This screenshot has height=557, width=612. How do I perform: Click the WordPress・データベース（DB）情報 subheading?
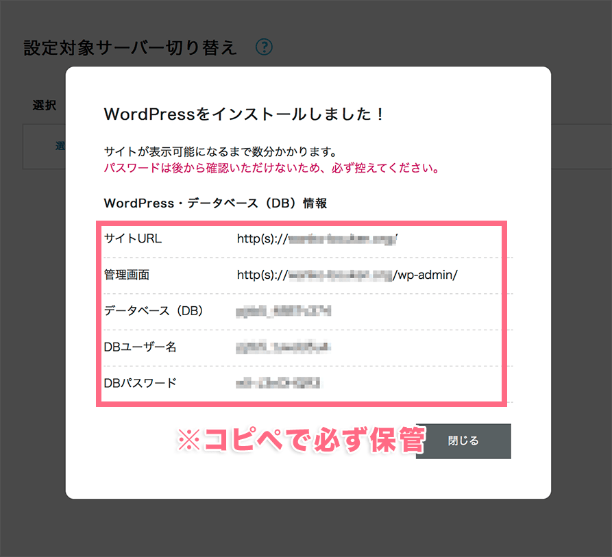[x=215, y=203]
